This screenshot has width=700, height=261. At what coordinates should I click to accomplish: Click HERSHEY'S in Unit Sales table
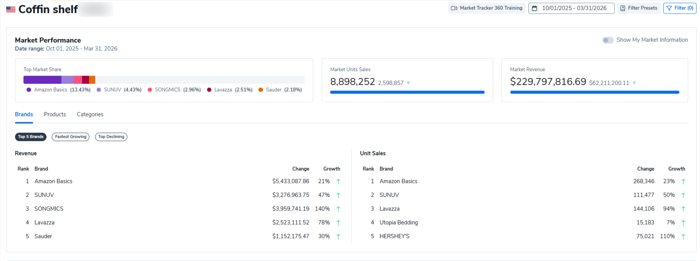click(394, 236)
